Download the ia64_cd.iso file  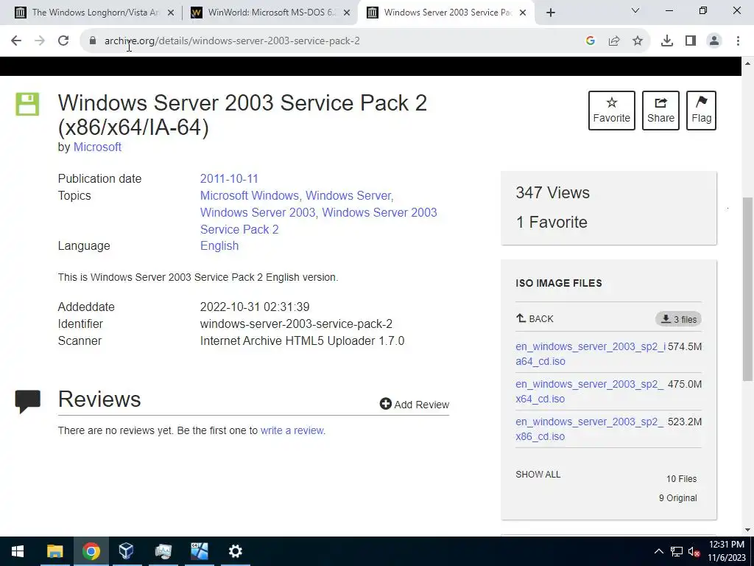pyautogui.click(x=591, y=354)
